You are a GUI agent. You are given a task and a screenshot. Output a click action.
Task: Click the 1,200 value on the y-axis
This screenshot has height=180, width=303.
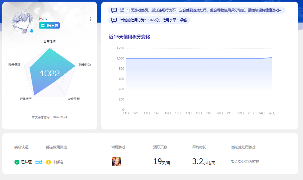click(x=120, y=48)
